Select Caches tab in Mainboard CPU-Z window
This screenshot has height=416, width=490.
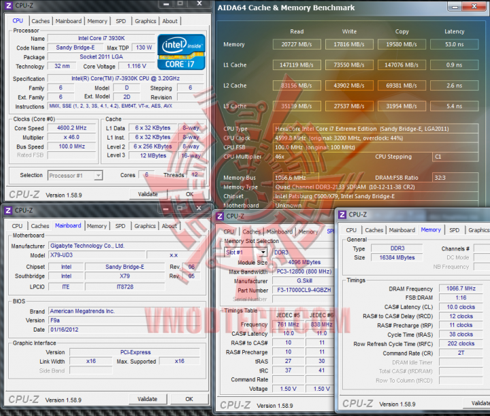tap(40, 225)
